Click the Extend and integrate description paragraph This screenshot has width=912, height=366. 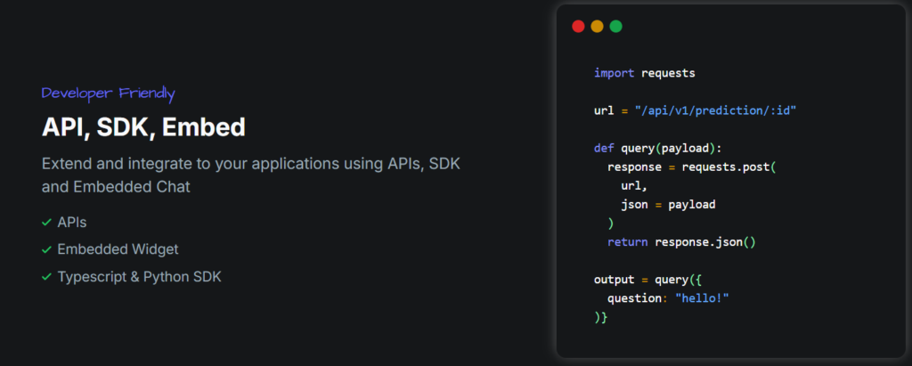click(250, 175)
